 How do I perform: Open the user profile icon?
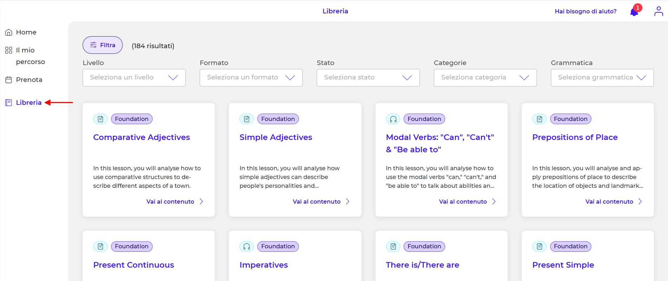[658, 11]
